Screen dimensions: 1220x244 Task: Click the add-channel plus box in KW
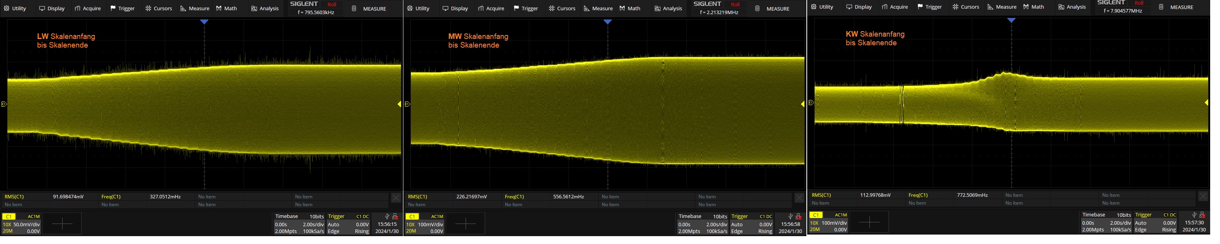(869, 222)
